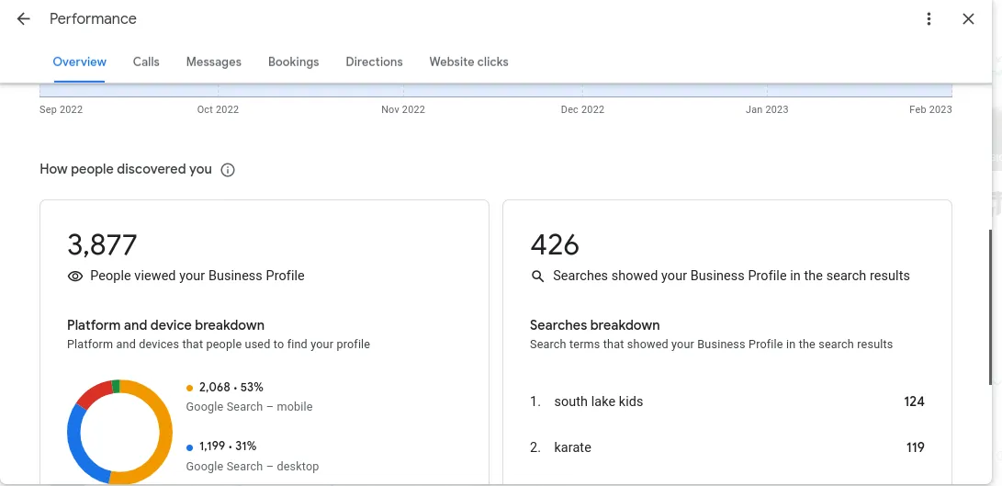Click the Nov 2022 label on the timeline

[403, 109]
